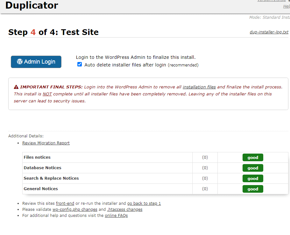Visit the site front-end link

point(65,204)
